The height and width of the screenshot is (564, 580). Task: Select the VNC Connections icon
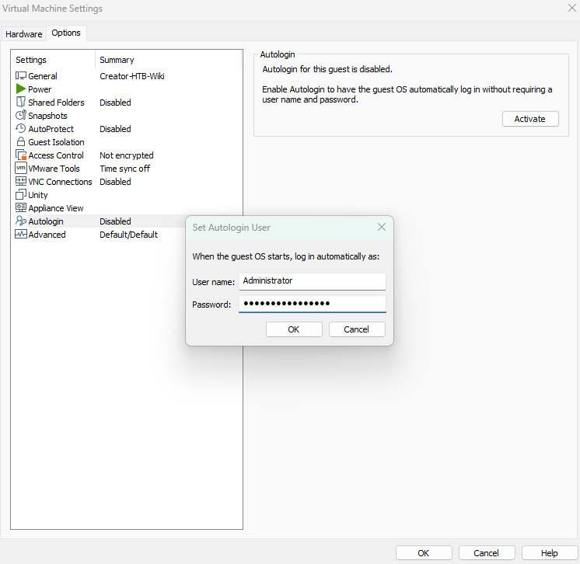click(21, 182)
